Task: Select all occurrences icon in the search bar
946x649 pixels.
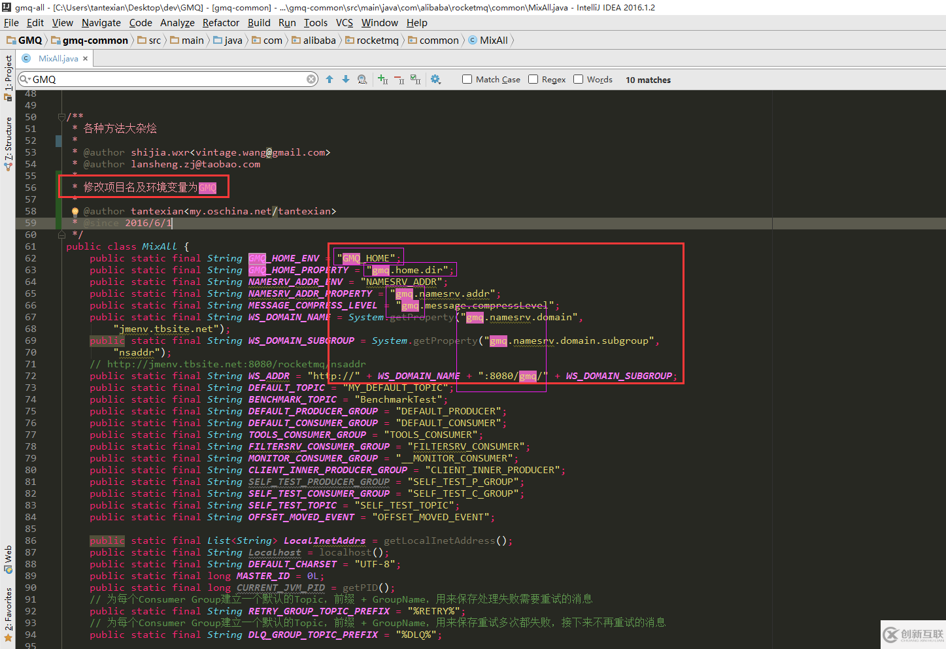Action: tap(415, 80)
